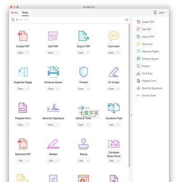
Task: Expand dropdown arrow beside Organize Pages Open button
Action: tap(27, 89)
